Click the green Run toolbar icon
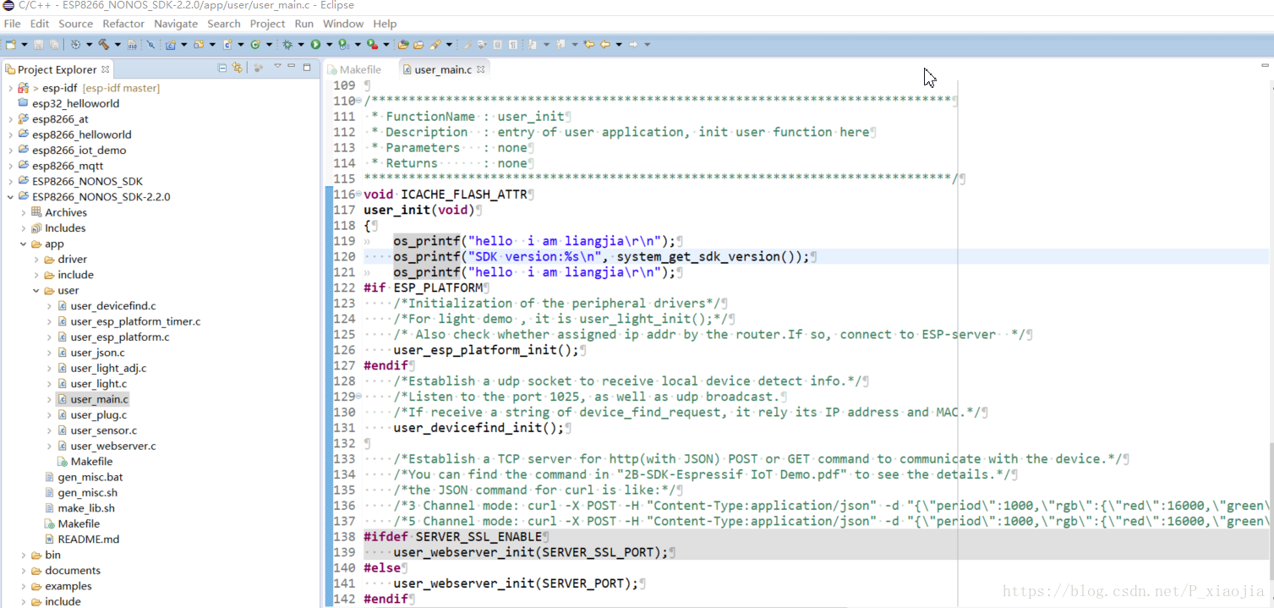 (x=315, y=44)
